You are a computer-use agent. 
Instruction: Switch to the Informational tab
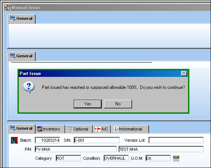coord(130,129)
